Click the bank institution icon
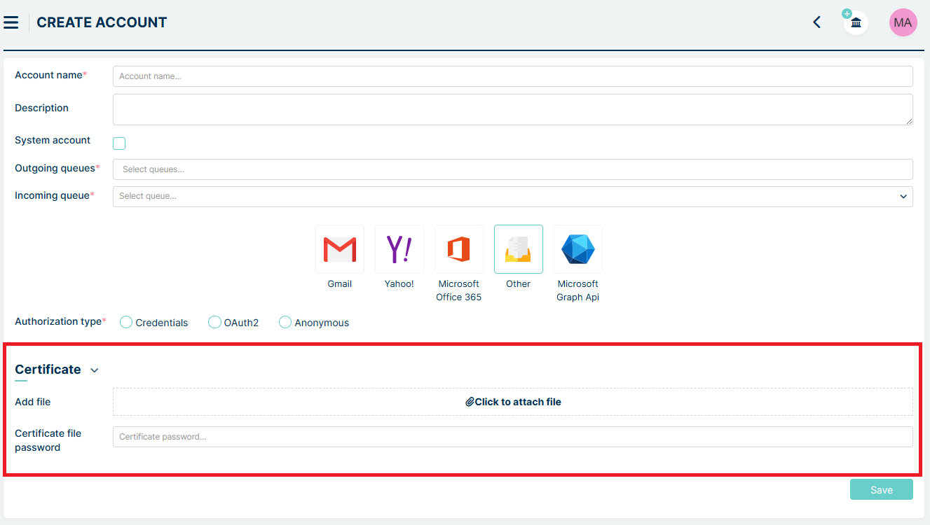Image resolution: width=930 pixels, height=525 pixels. pyautogui.click(x=856, y=23)
